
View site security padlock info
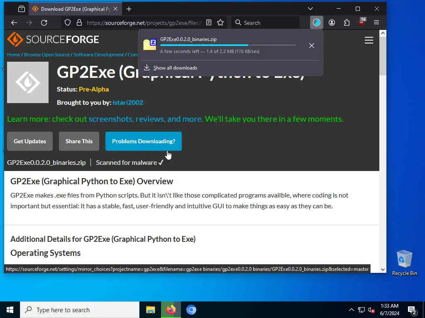[x=79, y=23]
